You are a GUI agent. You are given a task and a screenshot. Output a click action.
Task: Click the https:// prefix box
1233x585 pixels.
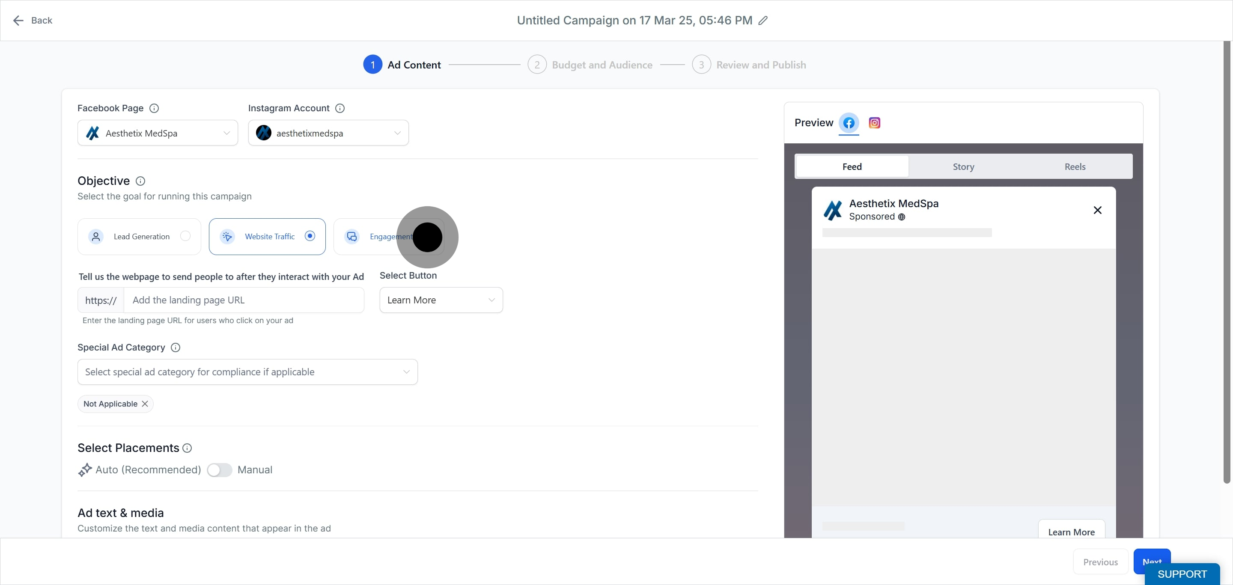click(x=101, y=300)
